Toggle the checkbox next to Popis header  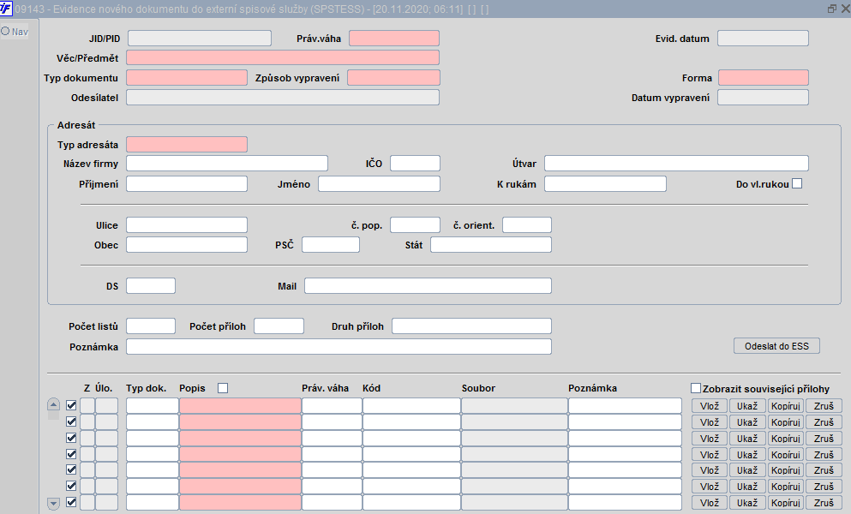[223, 387]
